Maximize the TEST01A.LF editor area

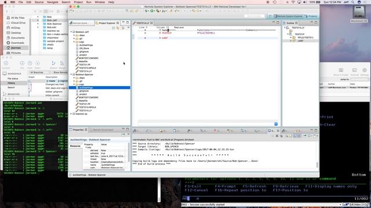tap(278, 23)
